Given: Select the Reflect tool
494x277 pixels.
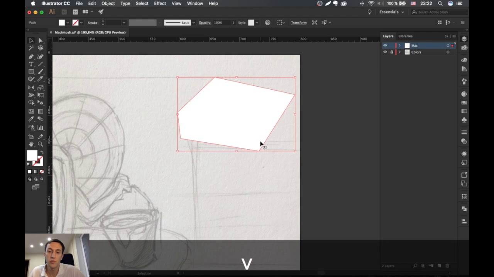Looking at the screenshot, I should [31, 87].
